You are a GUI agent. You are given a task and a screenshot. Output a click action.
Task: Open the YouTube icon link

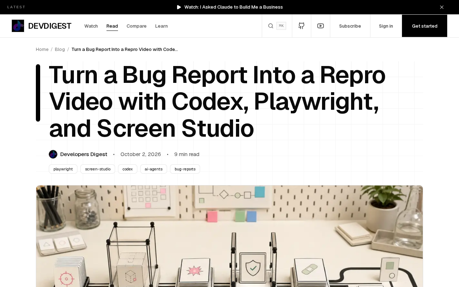pyautogui.click(x=321, y=26)
